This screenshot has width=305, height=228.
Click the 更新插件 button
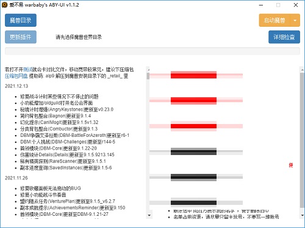[x=21, y=37]
